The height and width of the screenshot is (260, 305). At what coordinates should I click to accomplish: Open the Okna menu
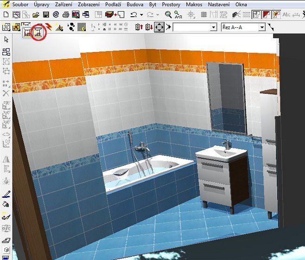click(x=241, y=4)
